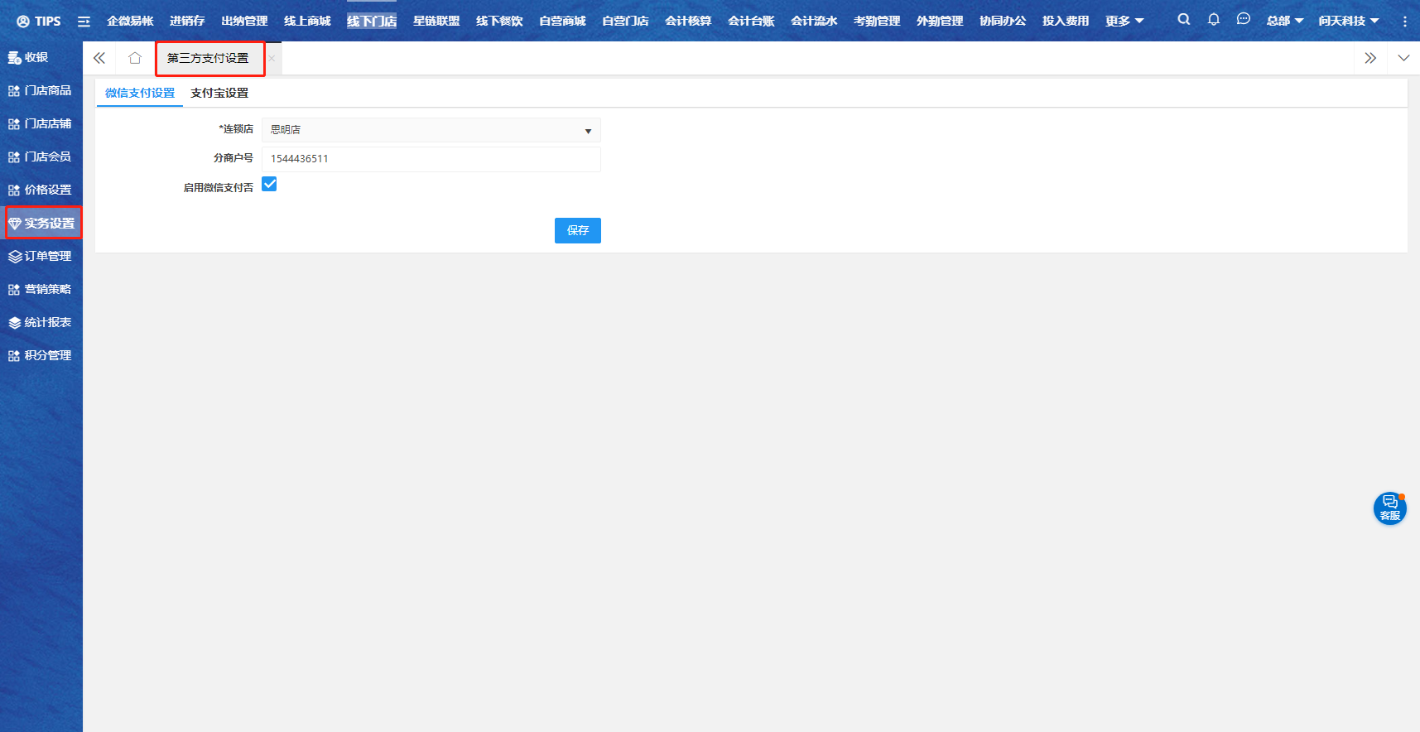Viewport: 1420px width, 732px height.
Task: Click the 保存 button
Action: coord(577,230)
